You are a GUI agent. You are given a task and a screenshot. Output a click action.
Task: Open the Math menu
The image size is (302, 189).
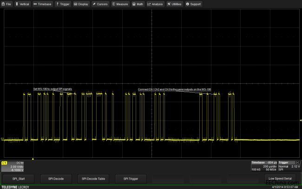coord(138,4)
